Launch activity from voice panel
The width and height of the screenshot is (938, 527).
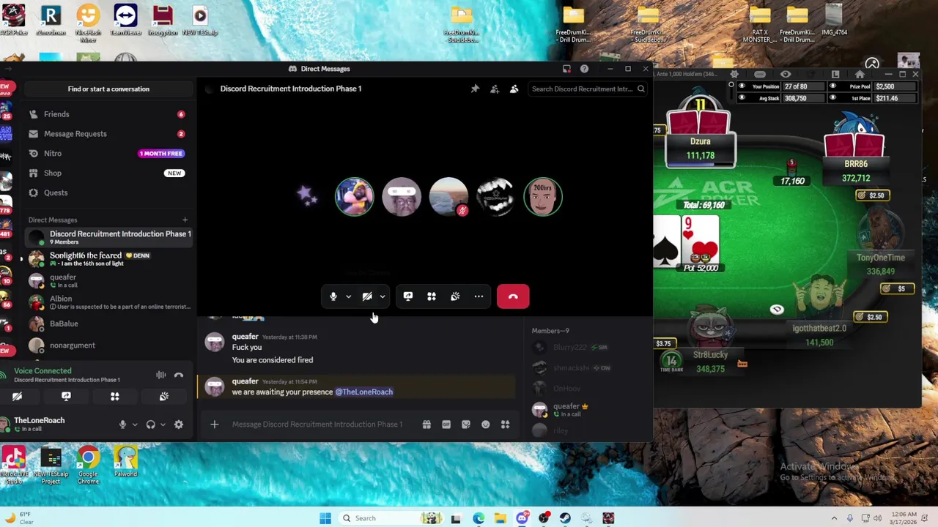[x=114, y=397]
